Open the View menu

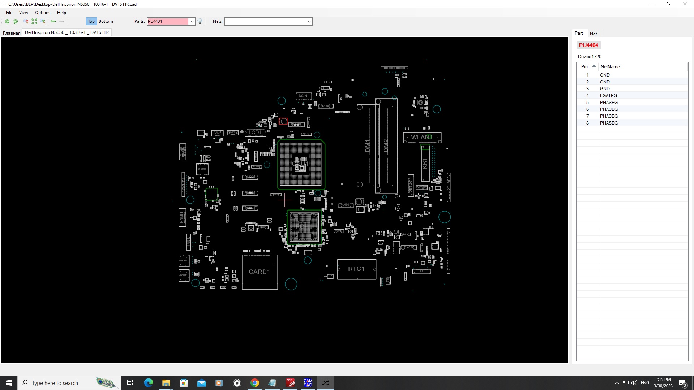pyautogui.click(x=23, y=12)
